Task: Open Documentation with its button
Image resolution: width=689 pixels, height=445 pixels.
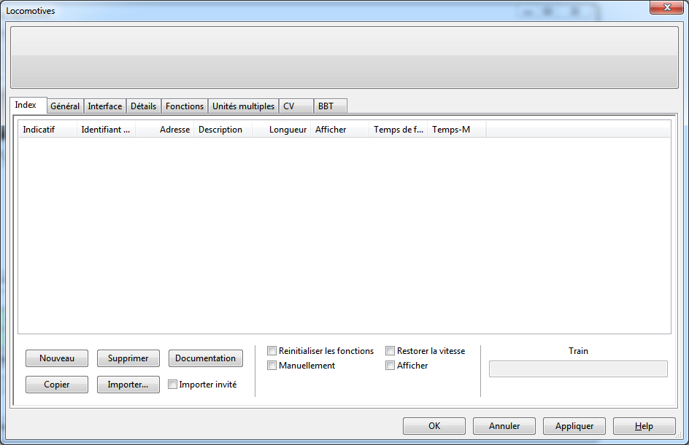Action: click(205, 358)
